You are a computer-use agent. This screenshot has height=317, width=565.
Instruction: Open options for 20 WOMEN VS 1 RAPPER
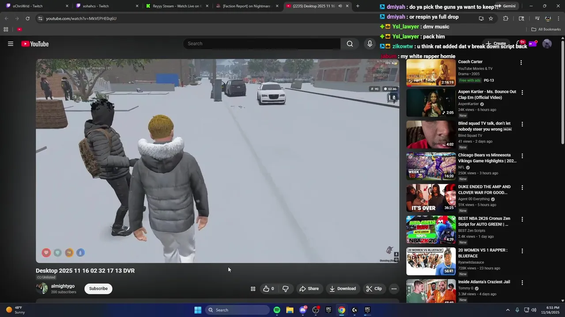coord(522,251)
